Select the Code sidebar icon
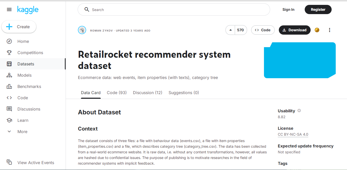The width and height of the screenshot is (347, 170). [9, 98]
